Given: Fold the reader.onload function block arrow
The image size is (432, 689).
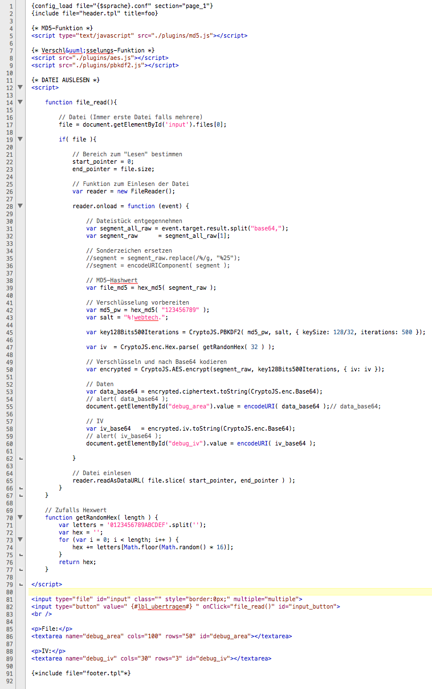Looking at the screenshot, I should [x=21, y=206].
